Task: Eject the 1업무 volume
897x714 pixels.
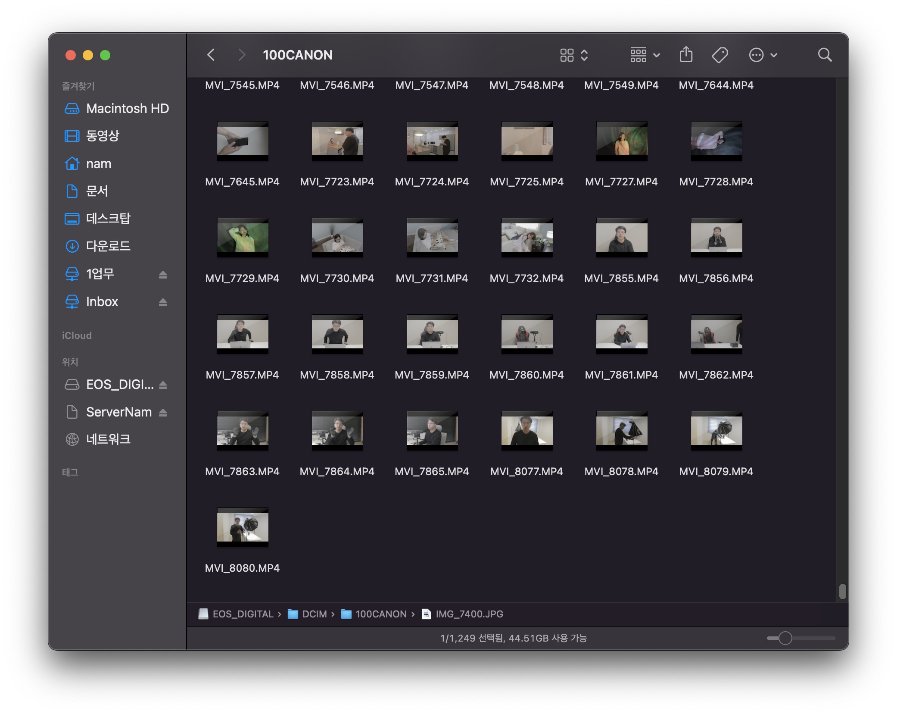Action: tap(163, 275)
